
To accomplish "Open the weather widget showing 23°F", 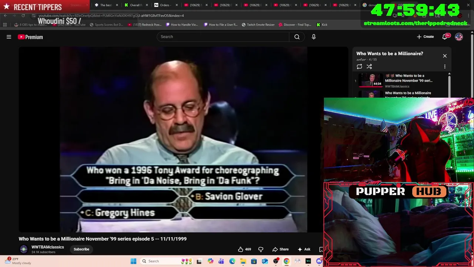I will coord(18,261).
